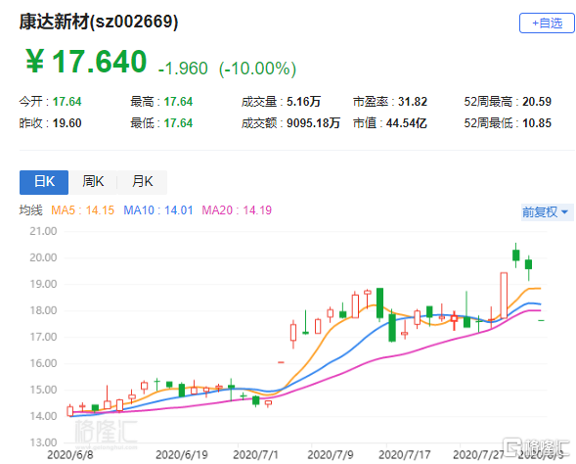The width and height of the screenshot is (576, 464).
Task: Click the MA20 : 14.19 legend label
Action: pos(237,210)
